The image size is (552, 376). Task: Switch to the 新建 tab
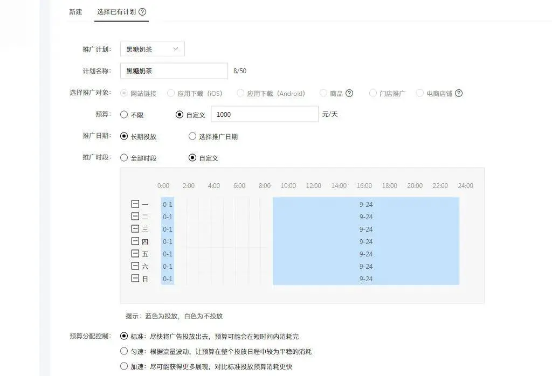(75, 12)
